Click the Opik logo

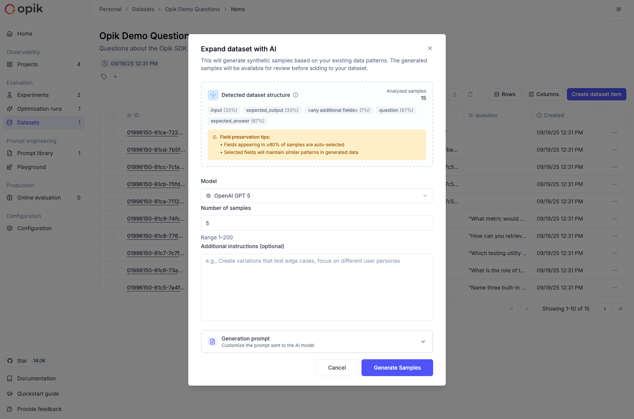coord(24,9)
